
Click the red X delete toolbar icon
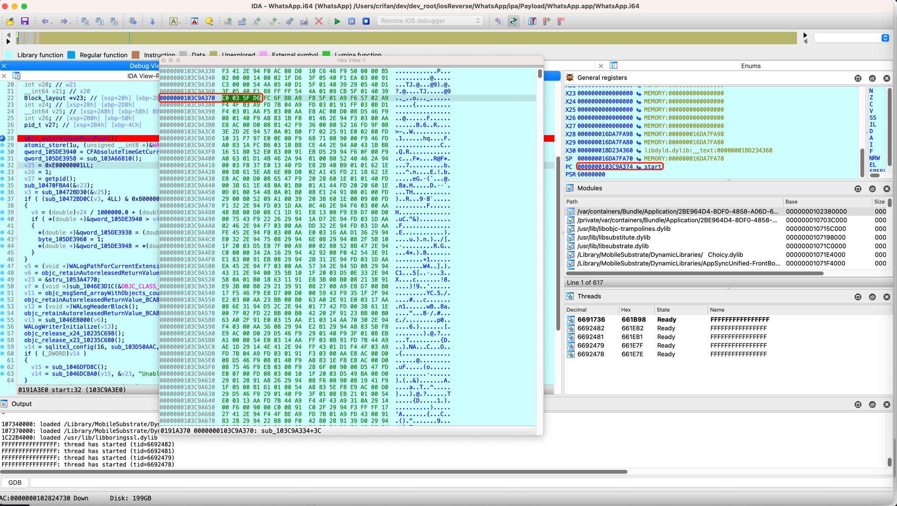click(319, 21)
